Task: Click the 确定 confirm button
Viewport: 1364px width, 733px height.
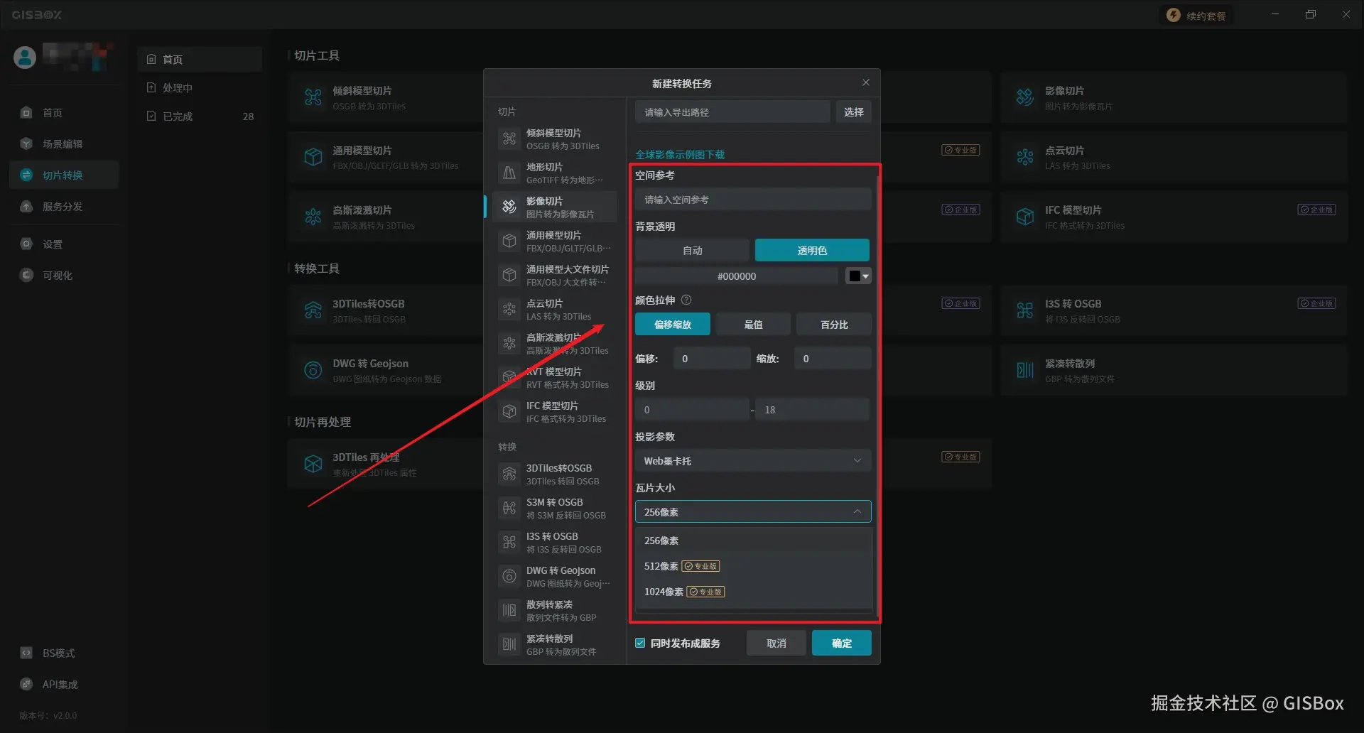Action: [x=842, y=644]
